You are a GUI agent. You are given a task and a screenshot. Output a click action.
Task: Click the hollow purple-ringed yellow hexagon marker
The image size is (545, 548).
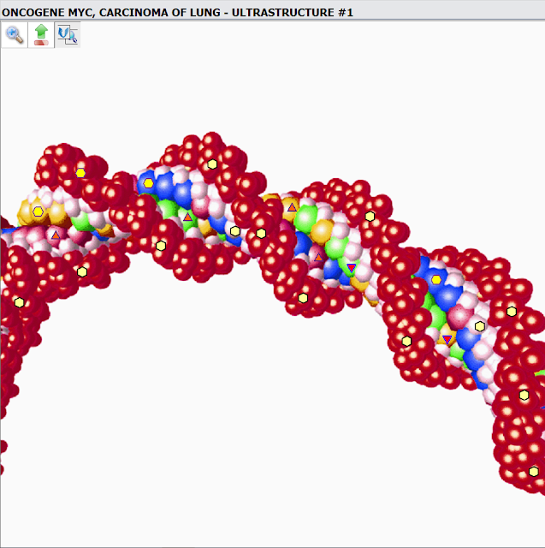point(38,211)
